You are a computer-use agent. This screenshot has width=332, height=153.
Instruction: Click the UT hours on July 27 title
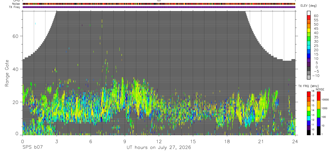click(x=159, y=148)
